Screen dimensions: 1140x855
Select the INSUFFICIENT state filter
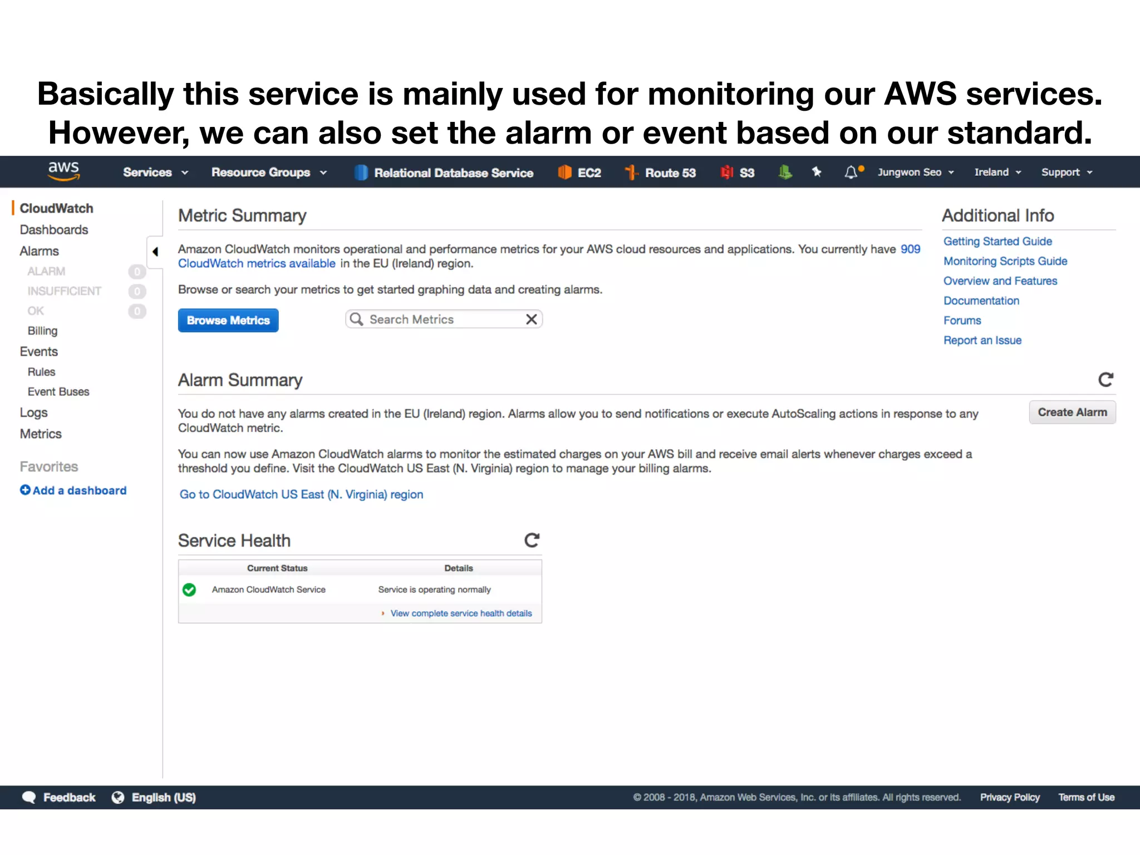tap(64, 291)
